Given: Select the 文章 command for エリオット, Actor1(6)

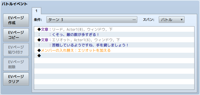Looking at the screenshot, I should pyautogui.click(x=114, y=40).
